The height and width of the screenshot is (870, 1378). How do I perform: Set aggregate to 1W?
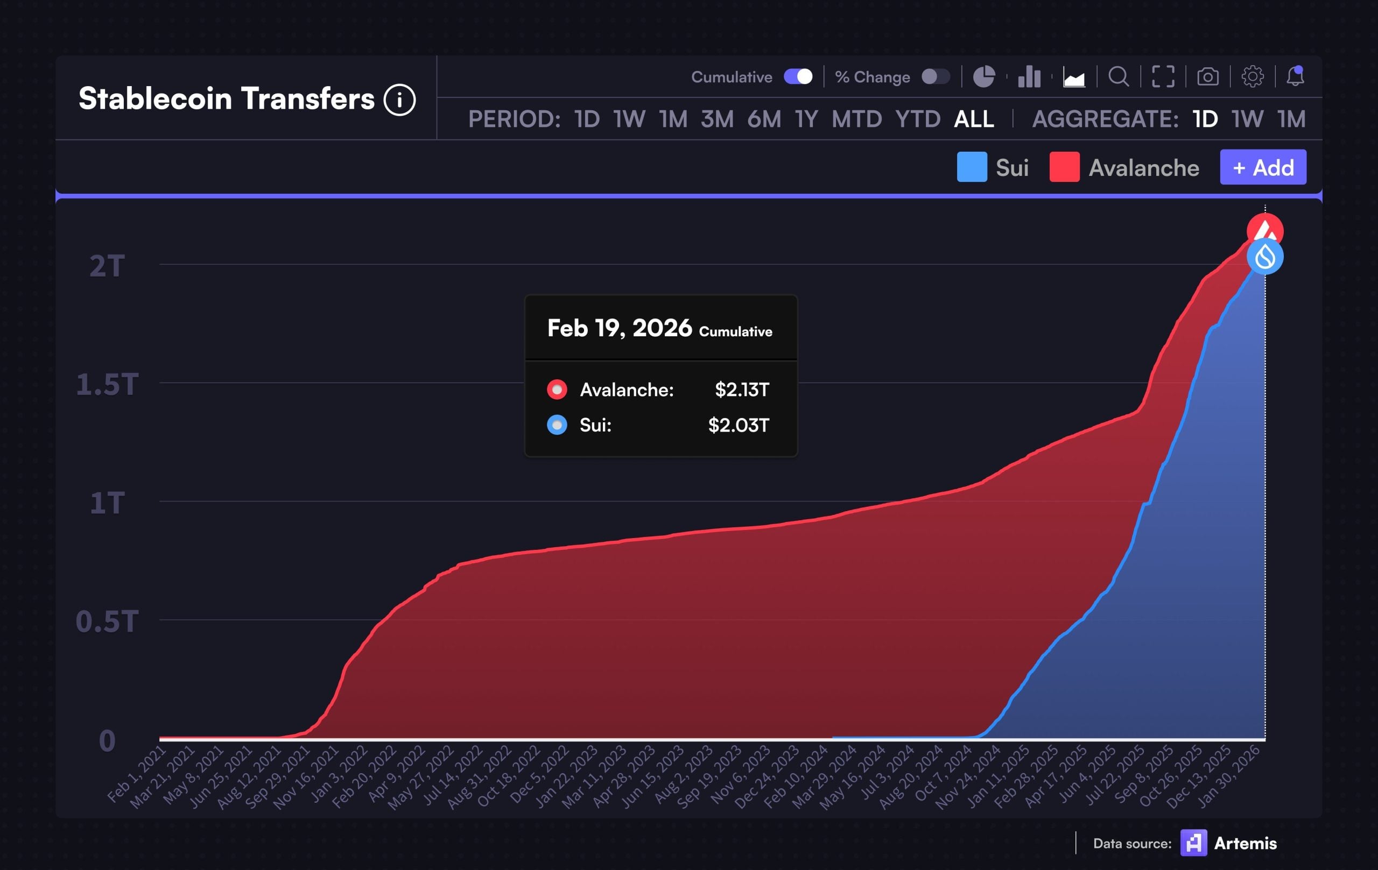tap(1247, 119)
